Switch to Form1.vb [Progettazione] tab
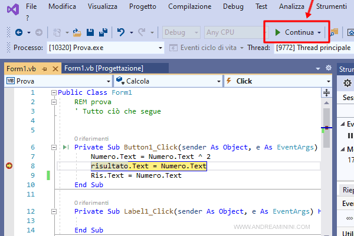This screenshot has height=236, width=354. (x=104, y=68)
